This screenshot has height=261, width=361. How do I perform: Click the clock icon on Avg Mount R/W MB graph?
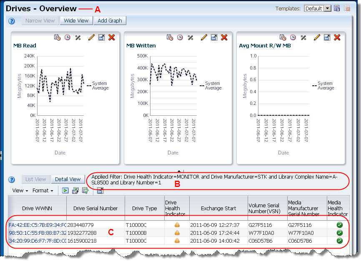(x=293, y=37)
